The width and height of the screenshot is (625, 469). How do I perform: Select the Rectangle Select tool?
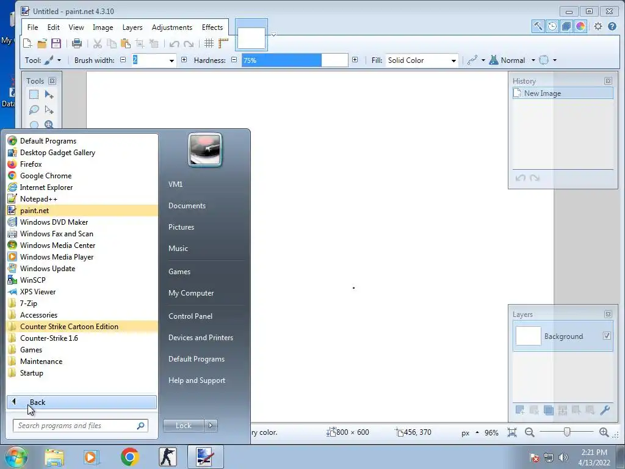(34, 95)
